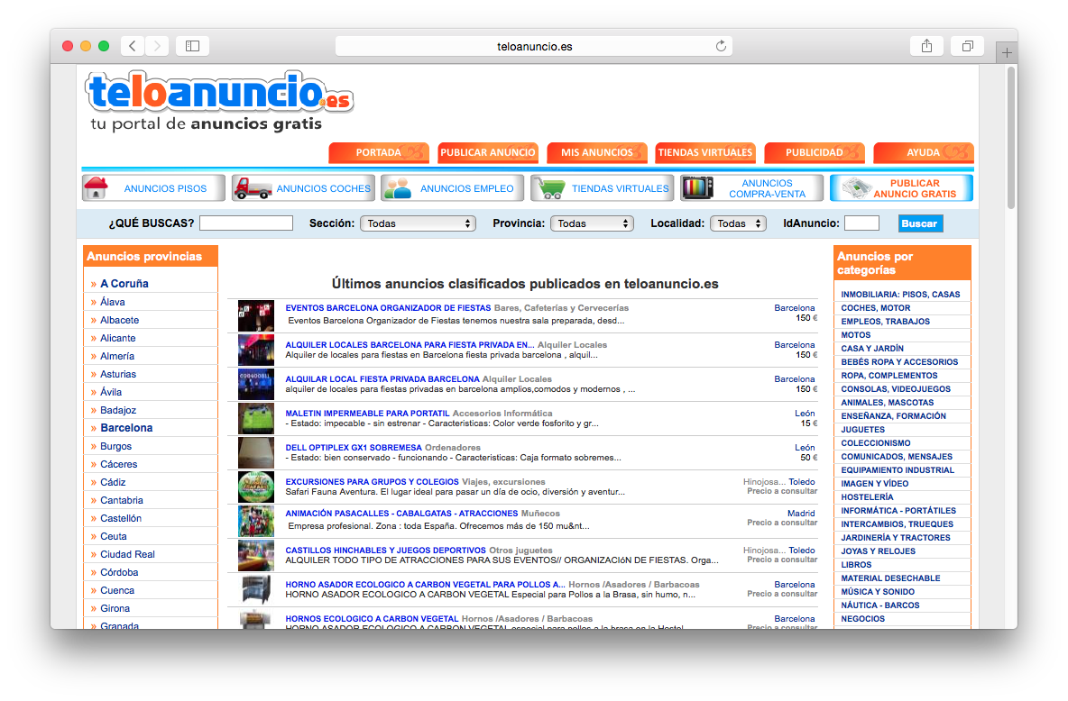Viewport: 1068px width, 701px height.
Task: Open the NÁUTICA - BARCOS category
Action: coord(880,605)
